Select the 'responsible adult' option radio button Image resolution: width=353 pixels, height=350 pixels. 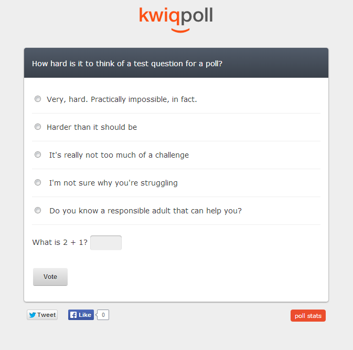(38, 210)
